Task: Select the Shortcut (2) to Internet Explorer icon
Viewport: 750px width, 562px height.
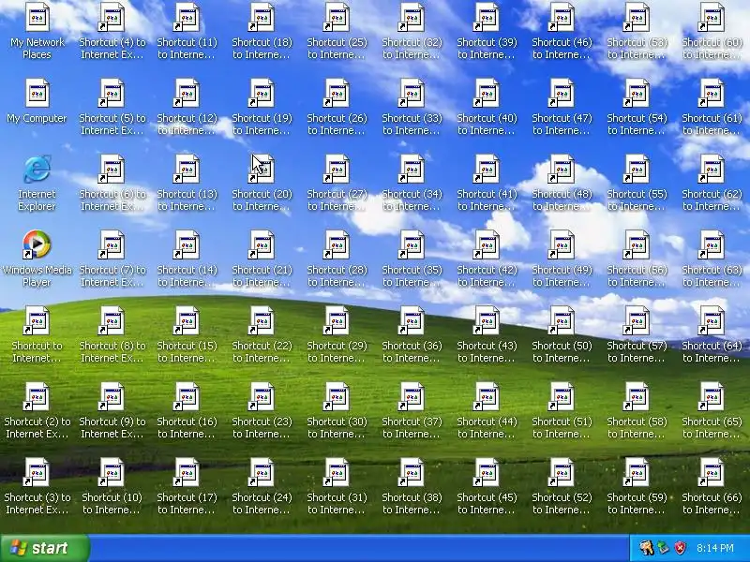Action: click(x=37, y=396)
